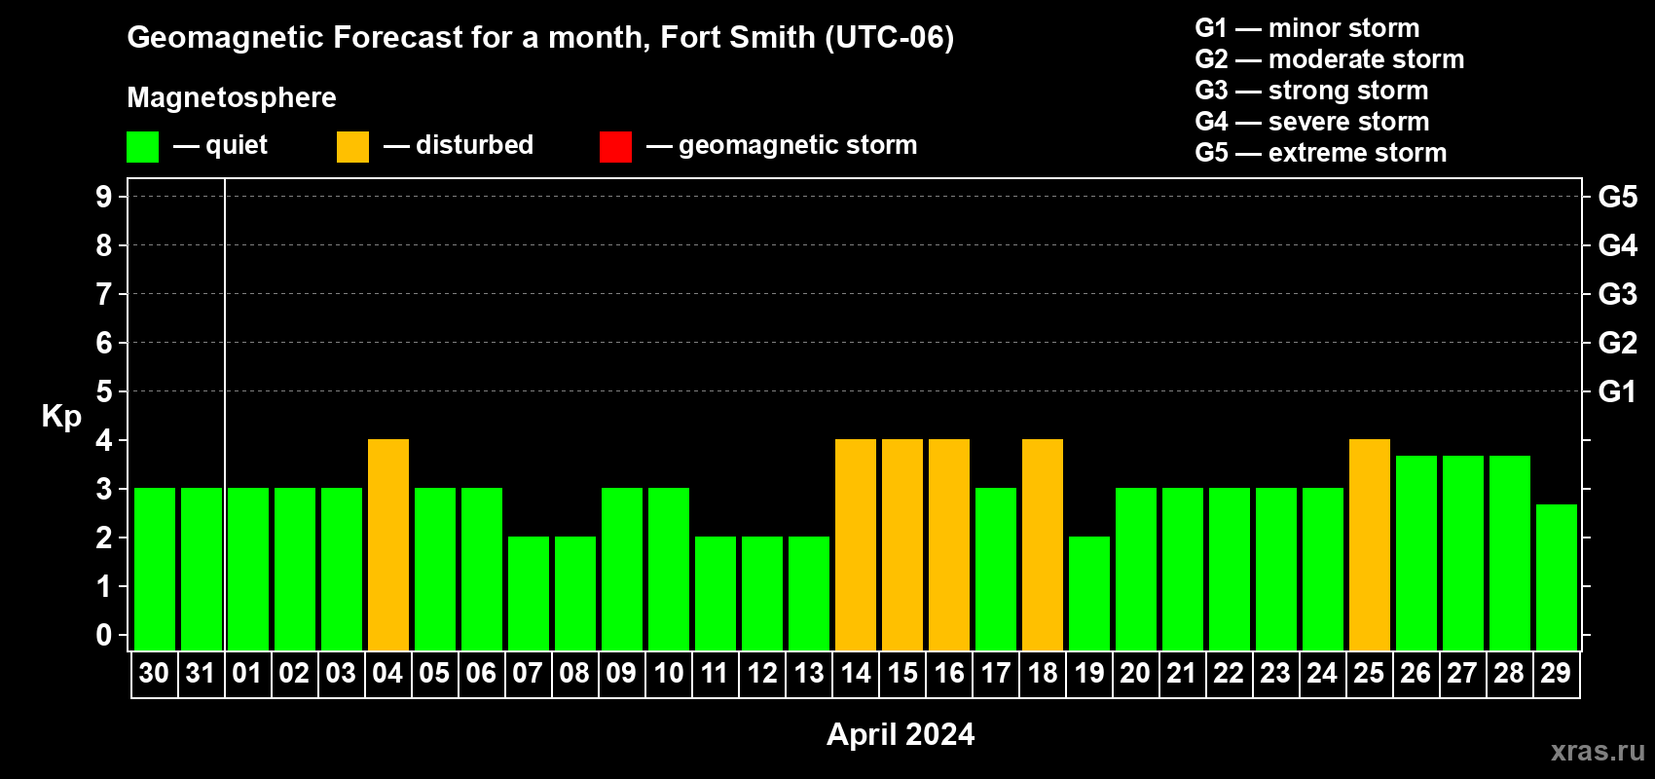The height and width of the screenshot is (779, 1655).
Task: Click the date label '03'
Action: coord(341,674)
